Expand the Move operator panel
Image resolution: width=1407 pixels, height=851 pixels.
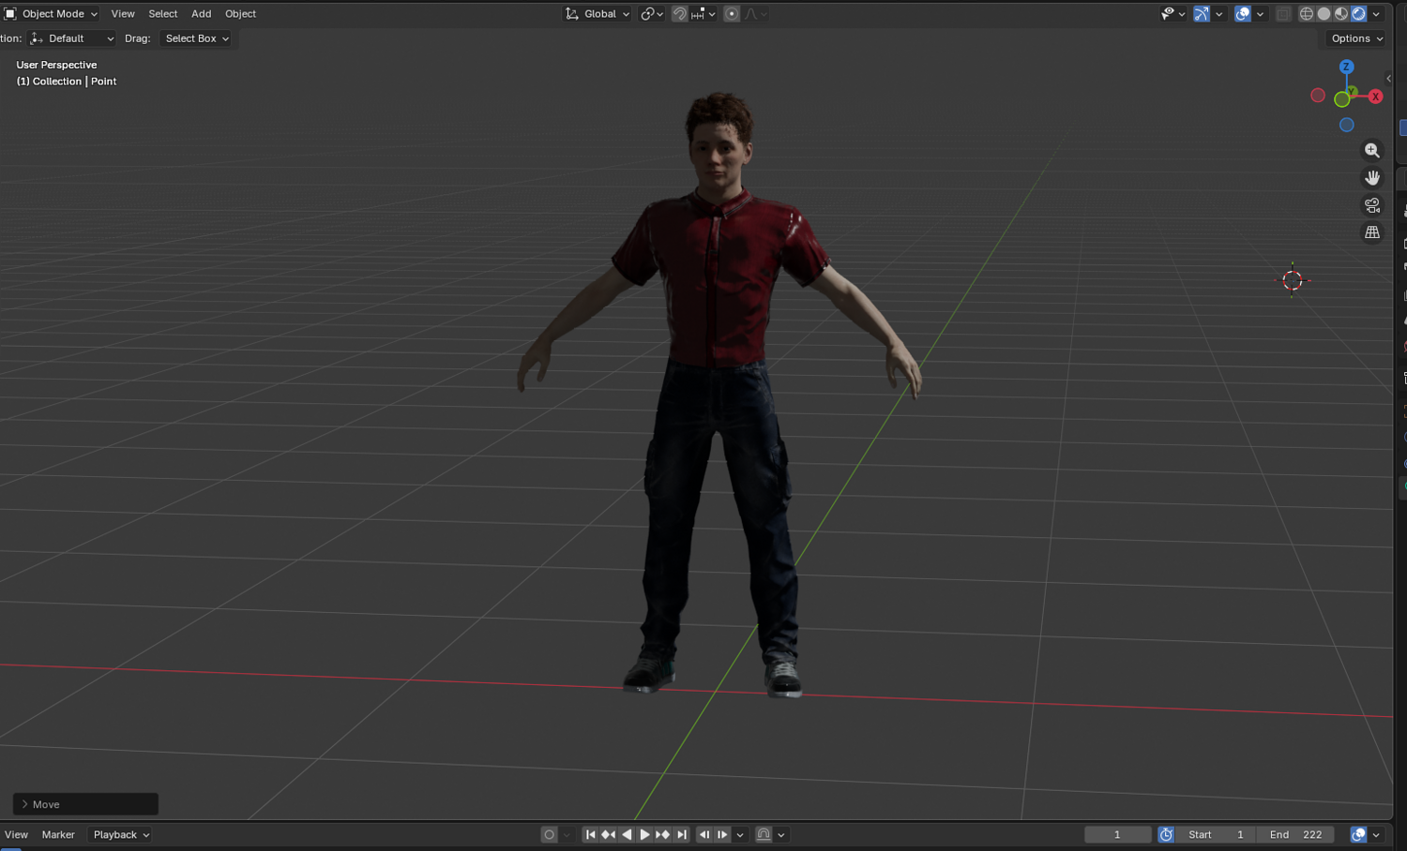(x=85, y=804)
